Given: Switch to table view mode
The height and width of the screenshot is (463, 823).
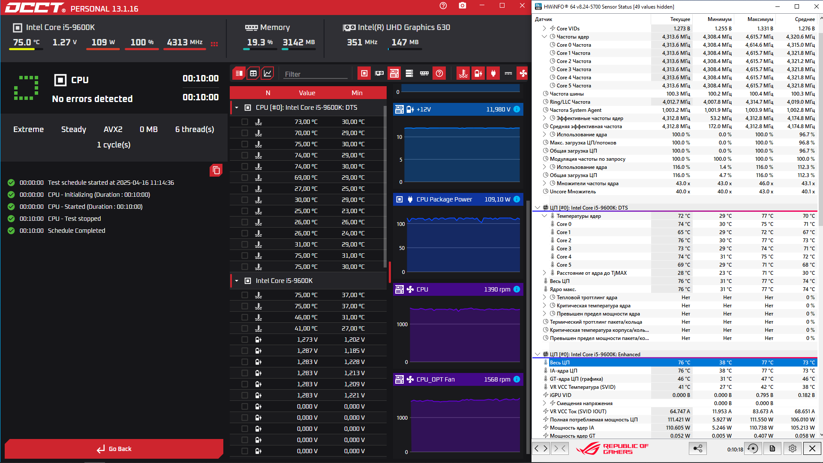Looking at the screenshot, I should click(253, 73).
